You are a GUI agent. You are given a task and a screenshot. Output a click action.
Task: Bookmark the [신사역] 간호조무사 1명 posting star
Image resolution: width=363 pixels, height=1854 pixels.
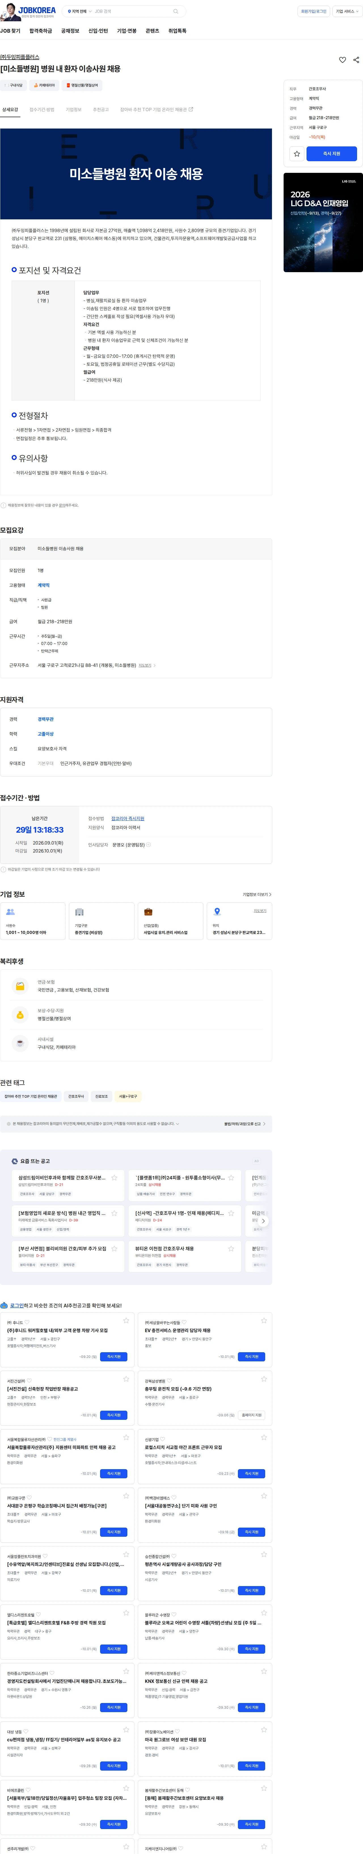point(231,1213)
